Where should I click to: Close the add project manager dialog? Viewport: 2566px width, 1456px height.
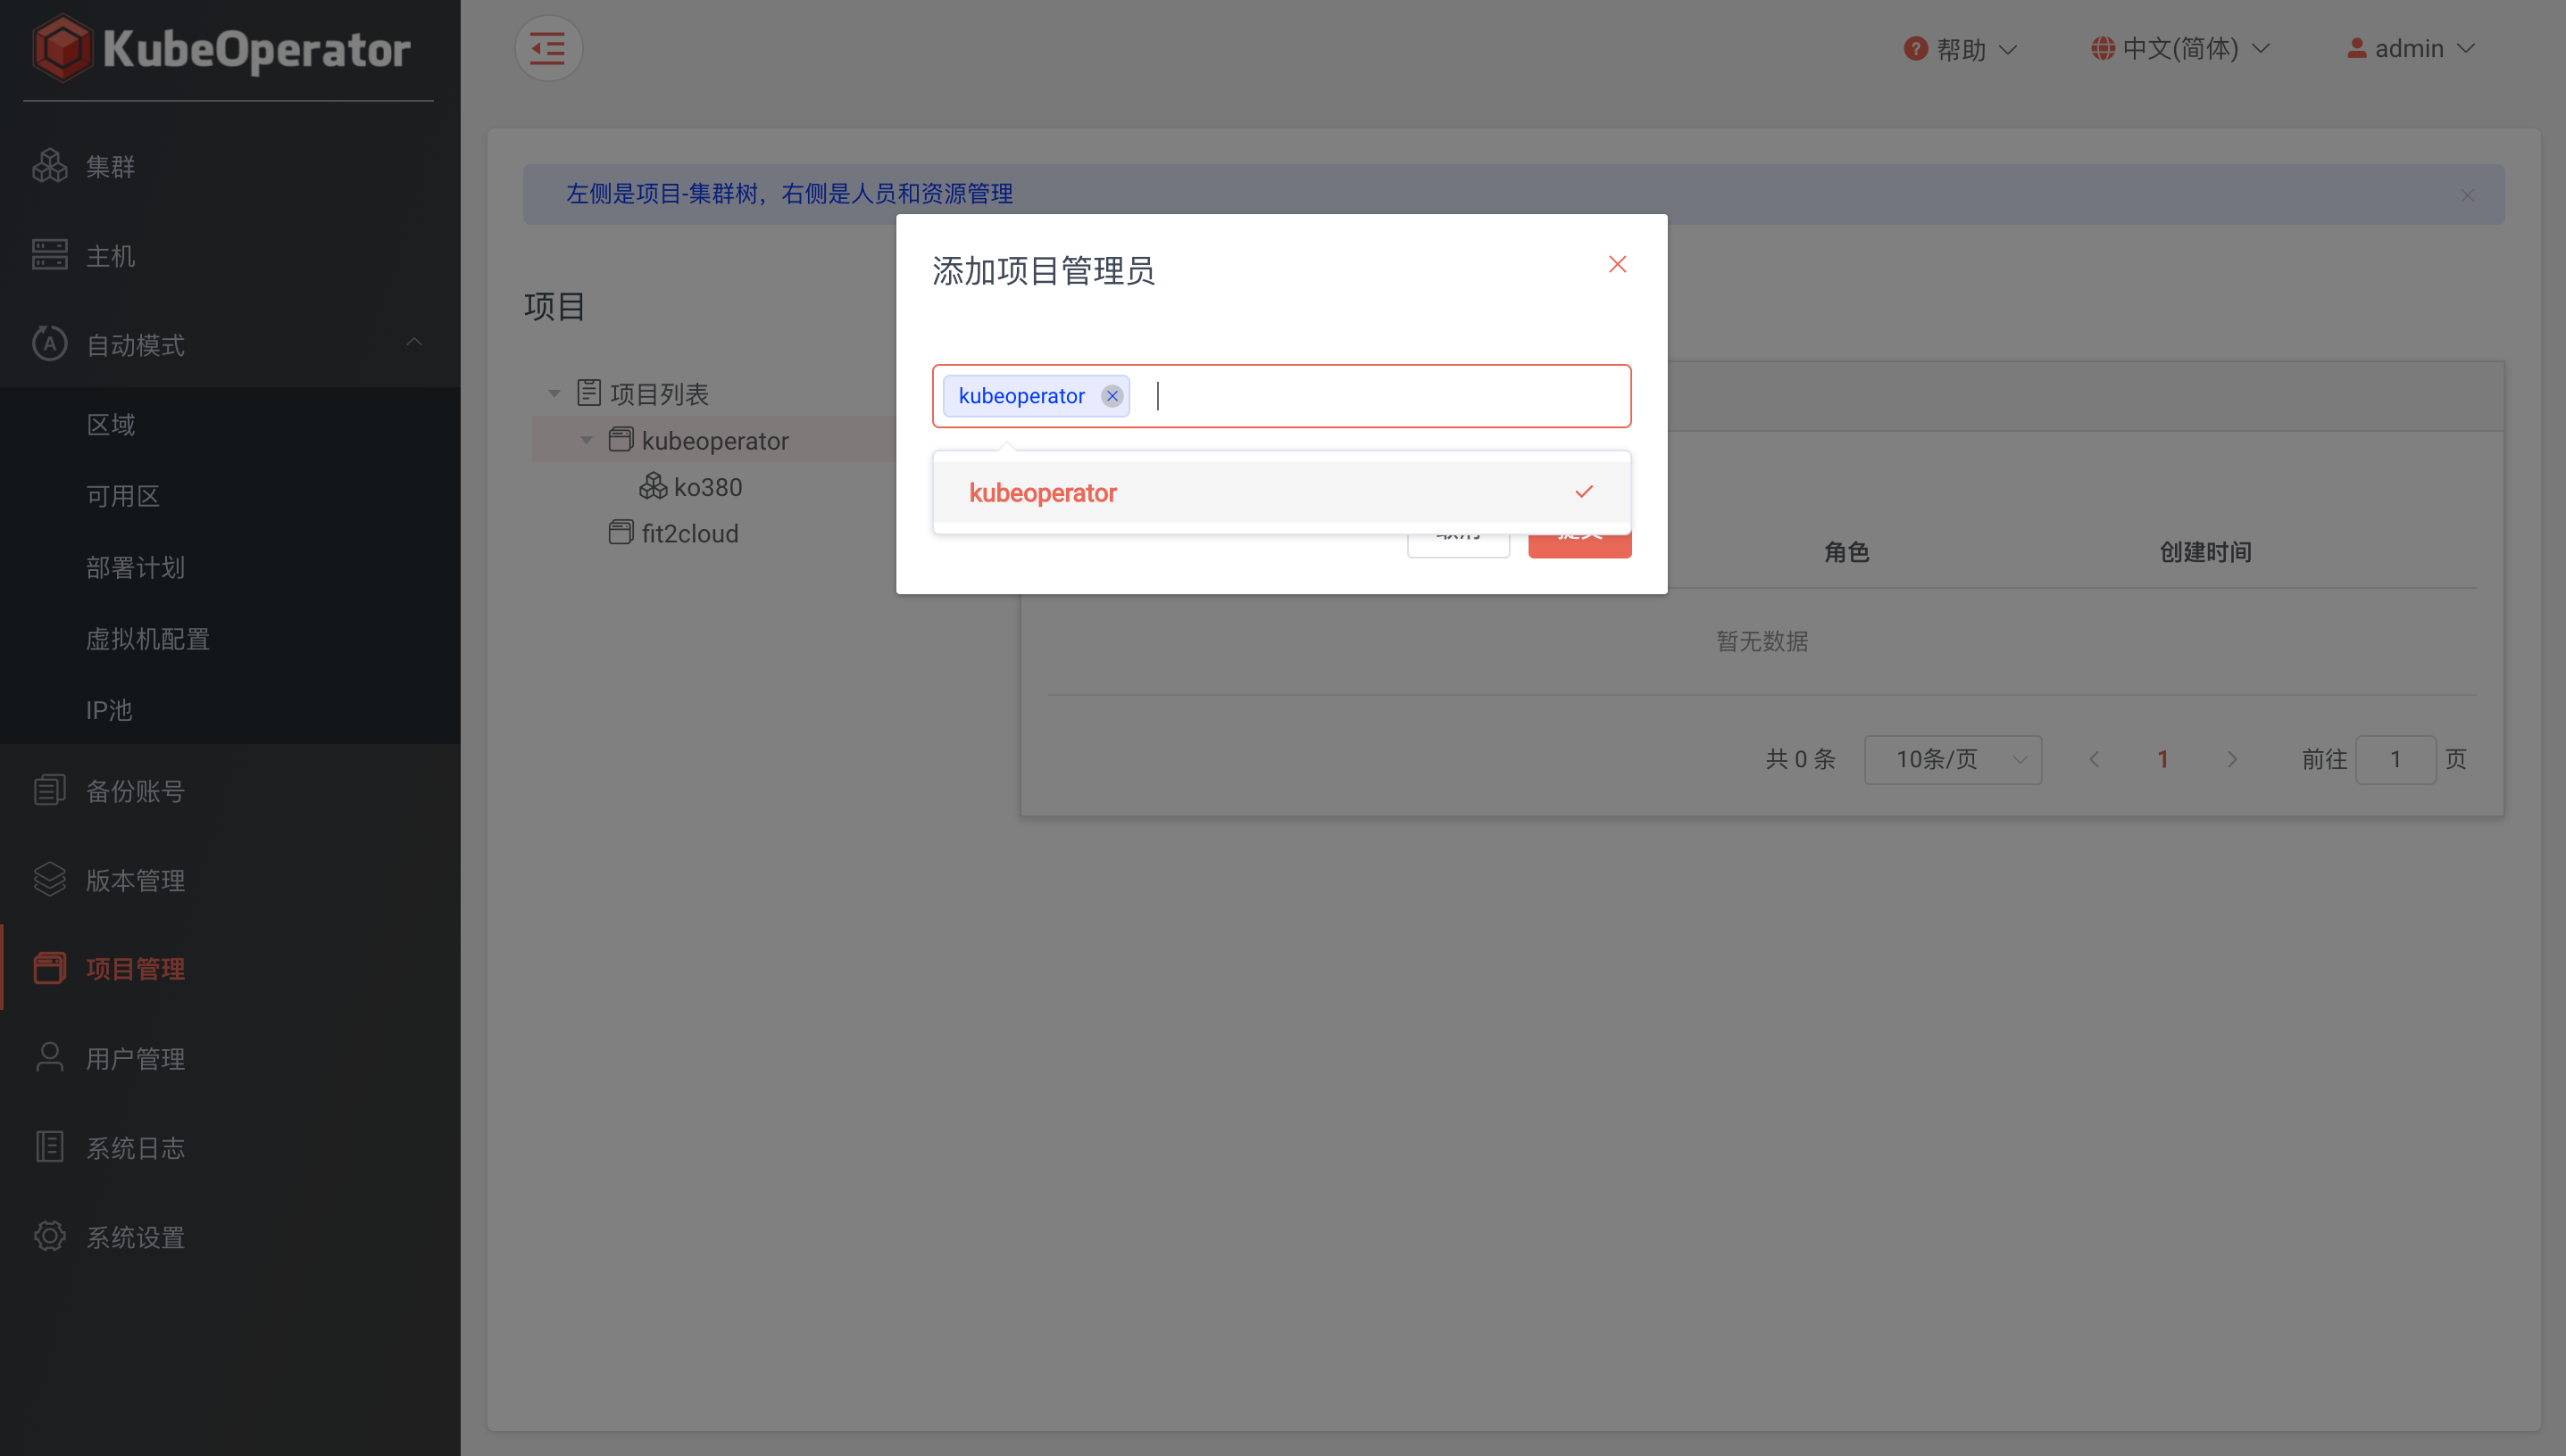[x=1617, y=264]
